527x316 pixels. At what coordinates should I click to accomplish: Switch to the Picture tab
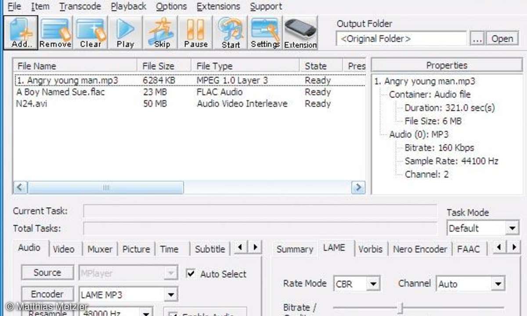[136, 249]
